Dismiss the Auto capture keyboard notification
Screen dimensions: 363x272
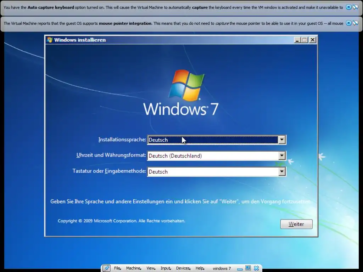coord(348,7)
